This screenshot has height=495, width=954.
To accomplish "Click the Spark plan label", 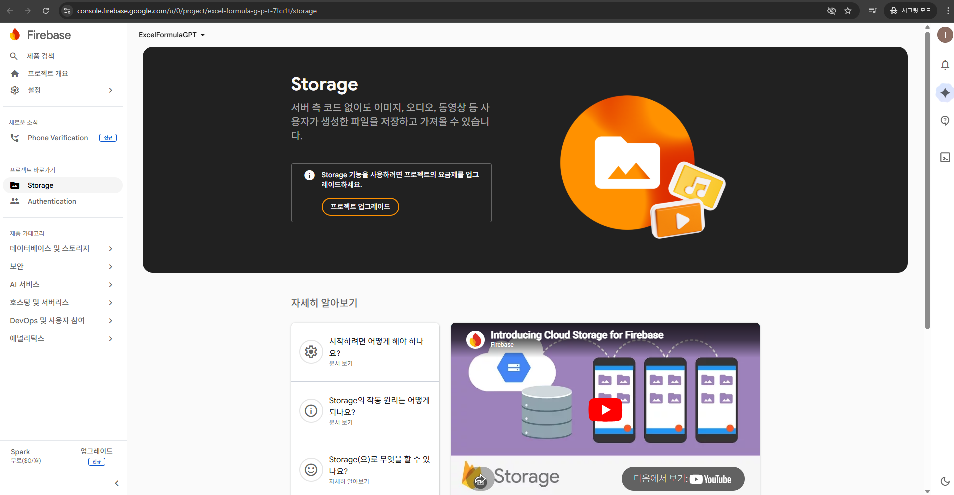I will [20, 452].
